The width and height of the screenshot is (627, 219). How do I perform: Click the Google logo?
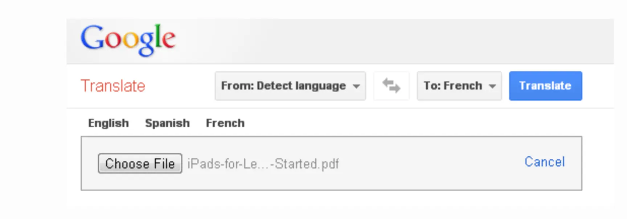point(128,39)
